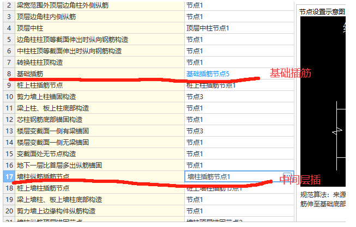Click row number 8 header
Image resolution: width=356 pixels, height=227 pixels.
coord(9,73)
